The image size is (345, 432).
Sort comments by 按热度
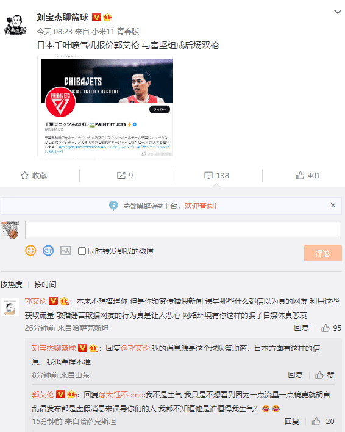pos(12,284)
